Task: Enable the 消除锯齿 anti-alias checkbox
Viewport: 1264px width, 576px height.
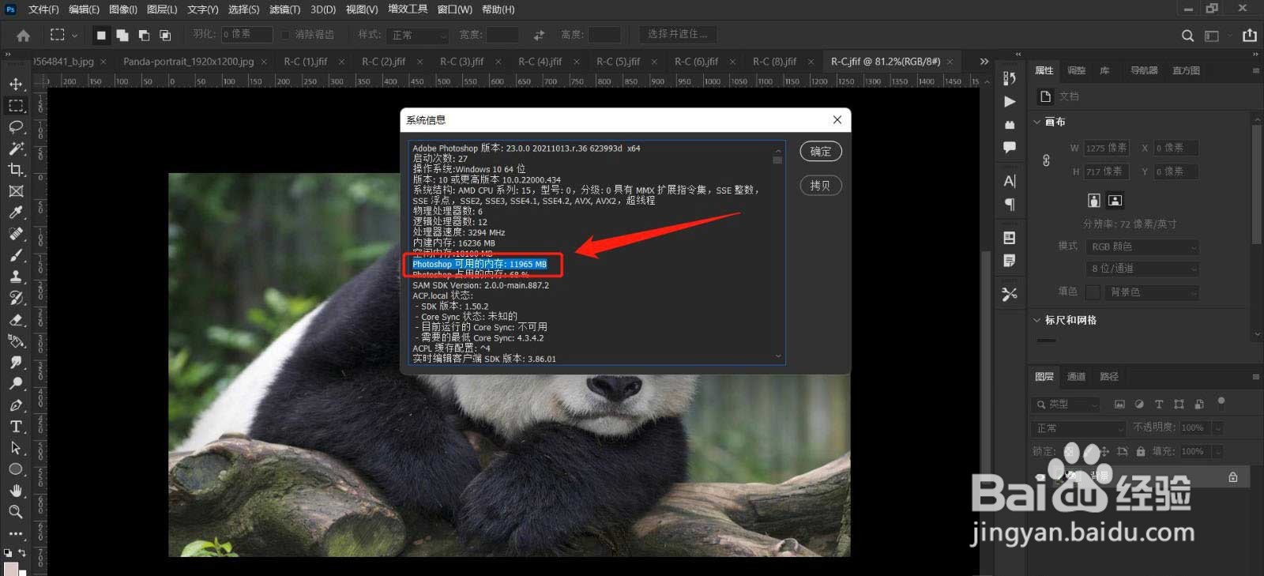Action: coord(286,35)
